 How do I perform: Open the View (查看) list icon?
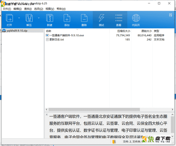click(x=119, y=20)
